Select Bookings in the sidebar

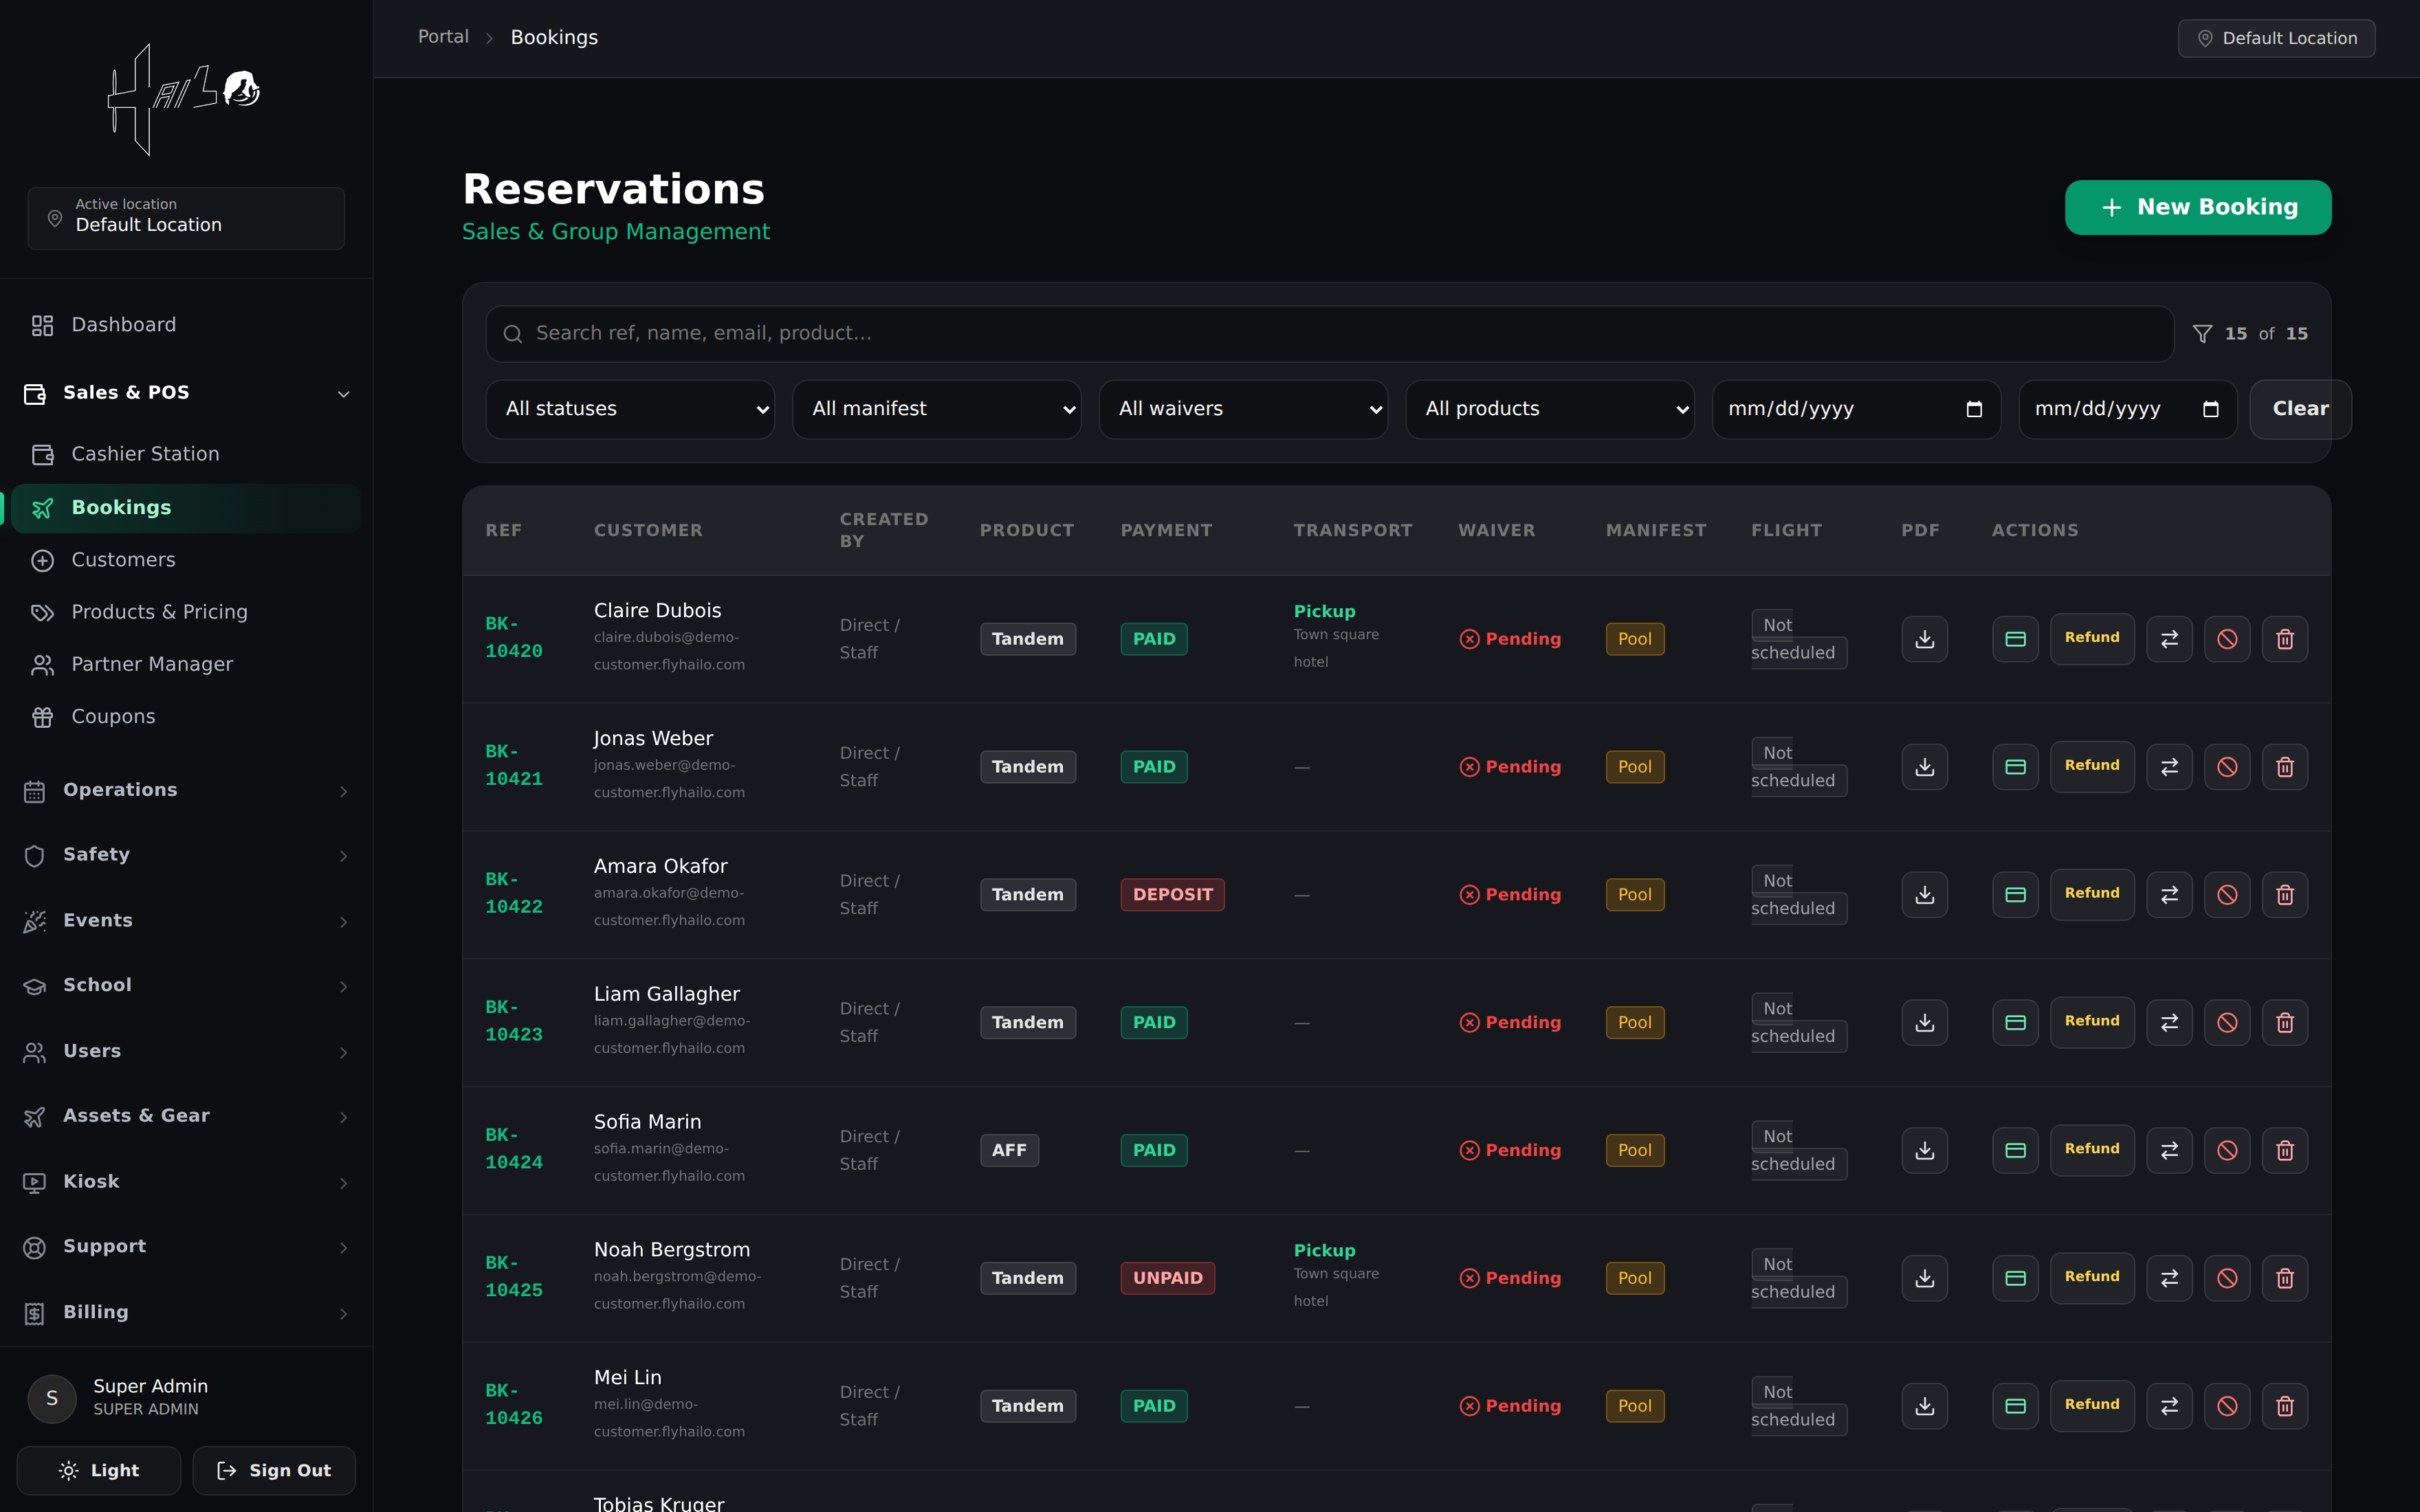pos(186,508)
